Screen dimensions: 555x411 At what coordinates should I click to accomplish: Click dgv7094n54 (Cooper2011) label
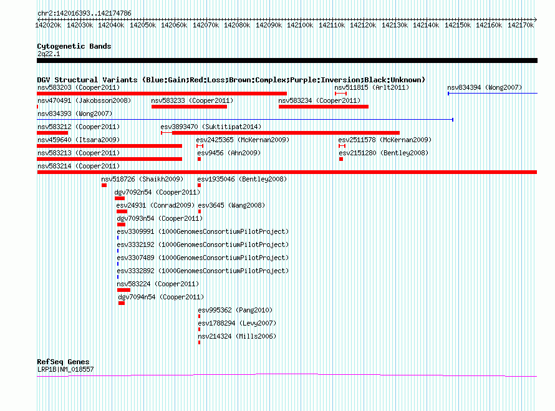click(x=161, y=297)
